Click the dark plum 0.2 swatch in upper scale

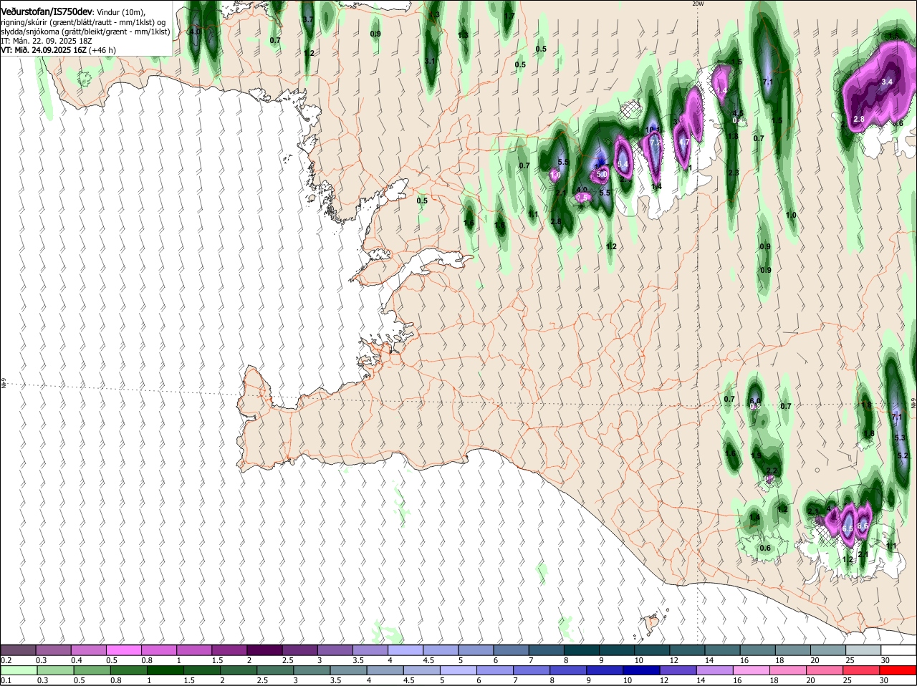18,650
